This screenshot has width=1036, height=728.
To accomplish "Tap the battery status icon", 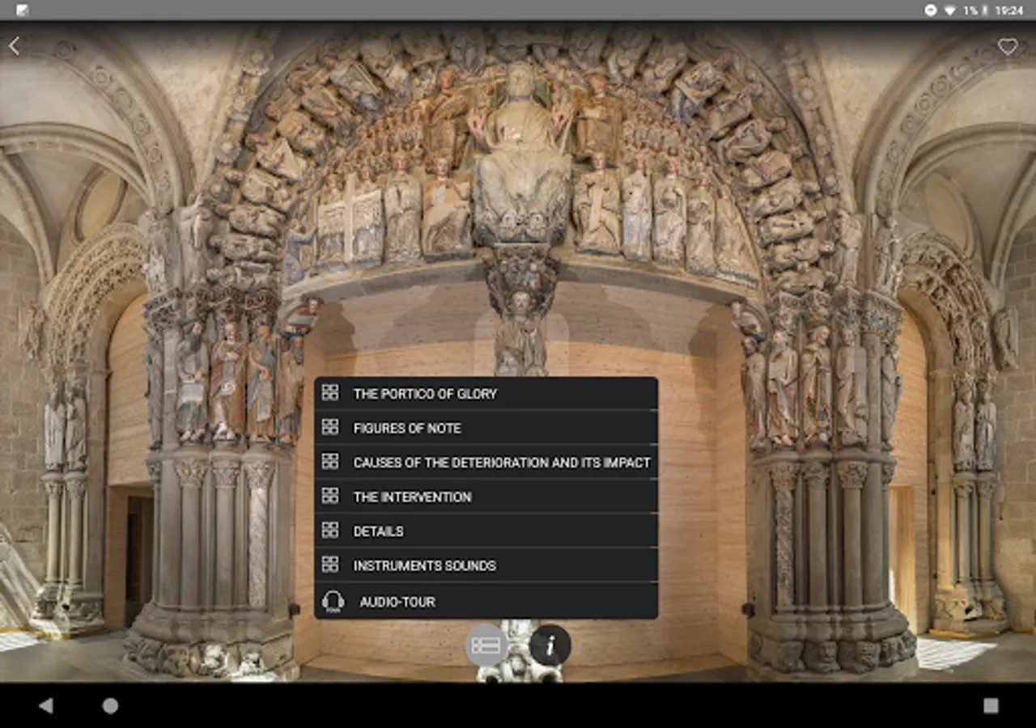I will (985, 11).
